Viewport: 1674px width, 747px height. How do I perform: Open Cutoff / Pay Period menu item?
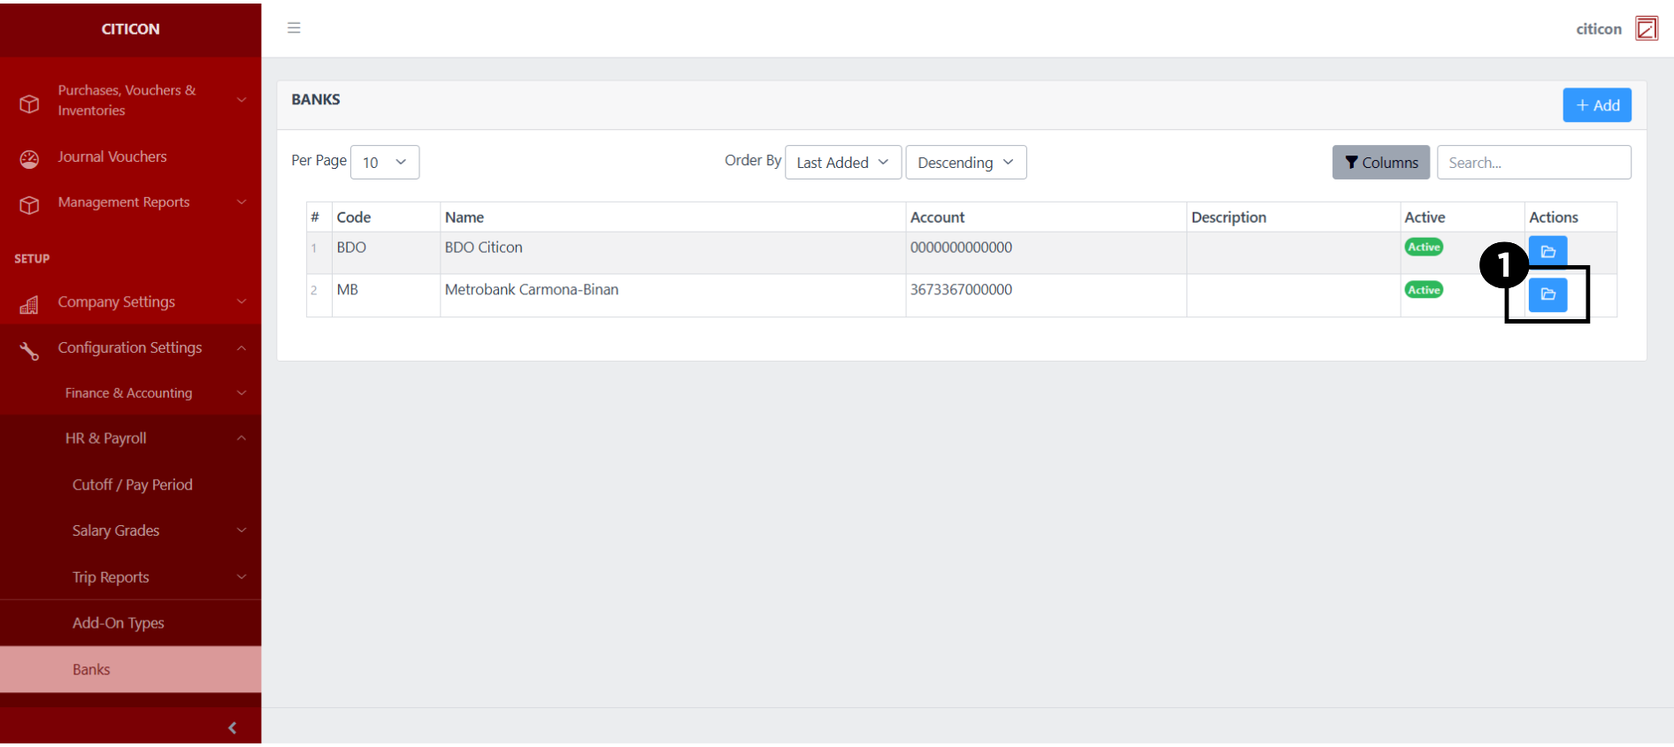click(133, 484)
